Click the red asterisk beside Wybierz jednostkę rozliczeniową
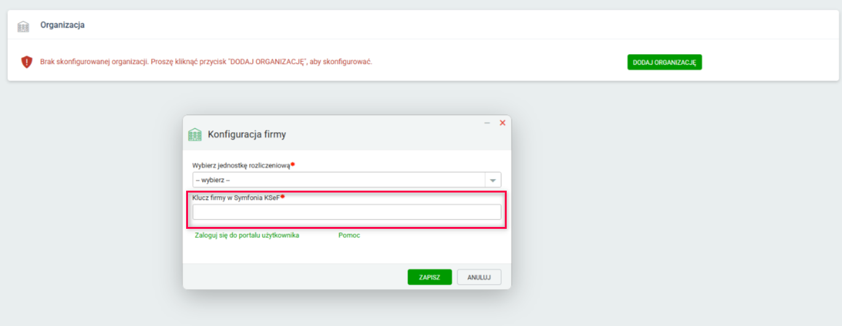This screenshot has height=326, width=842. pyautogui.click(x=293, y=164)
